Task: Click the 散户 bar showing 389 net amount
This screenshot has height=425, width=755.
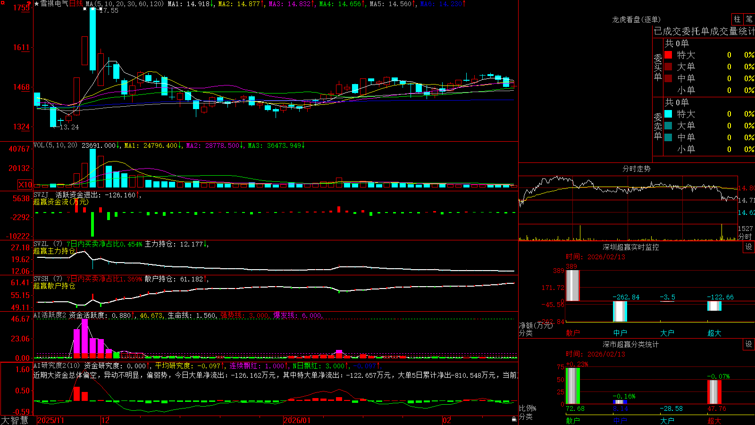Action: (x=573, y=285)
